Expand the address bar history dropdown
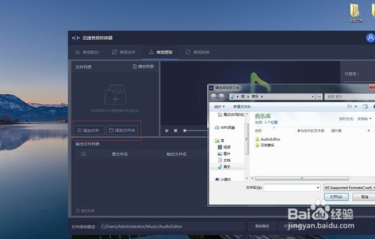 point(312,96)
